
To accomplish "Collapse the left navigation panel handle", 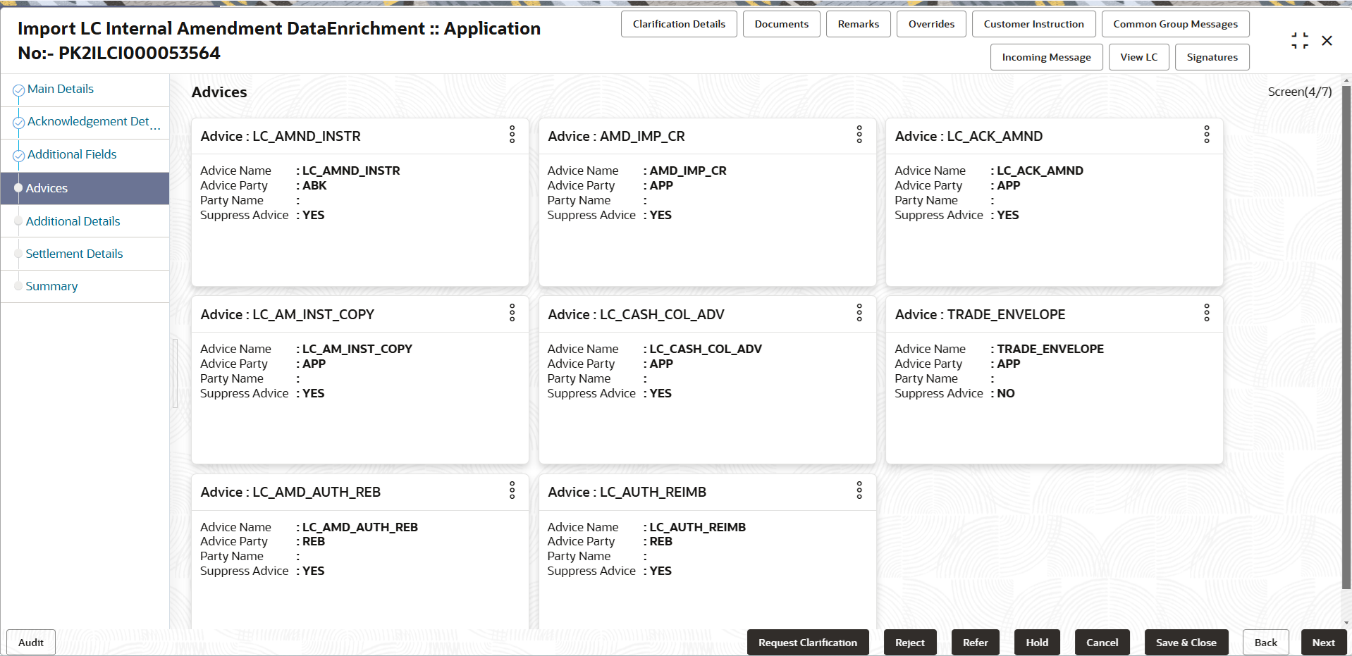I will 175,373.
